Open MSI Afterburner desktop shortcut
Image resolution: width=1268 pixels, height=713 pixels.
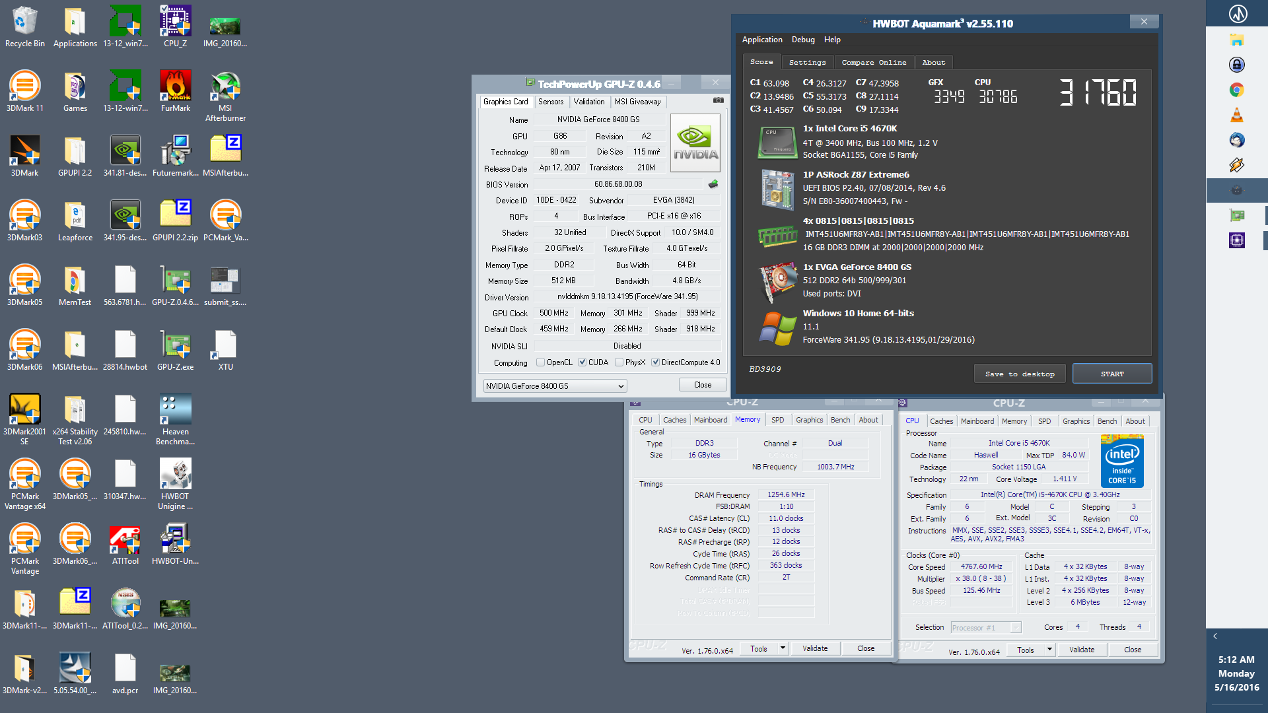tap(225, 96)
